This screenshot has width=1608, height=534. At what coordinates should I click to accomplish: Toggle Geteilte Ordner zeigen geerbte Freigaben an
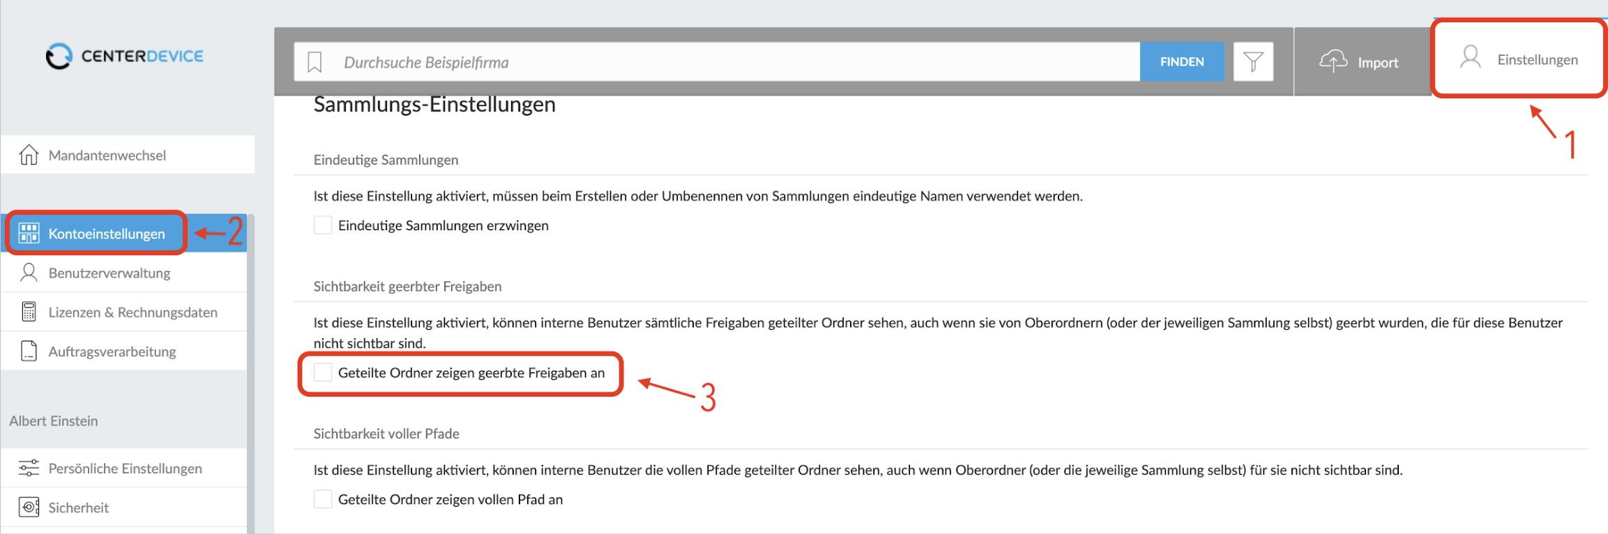323,372
